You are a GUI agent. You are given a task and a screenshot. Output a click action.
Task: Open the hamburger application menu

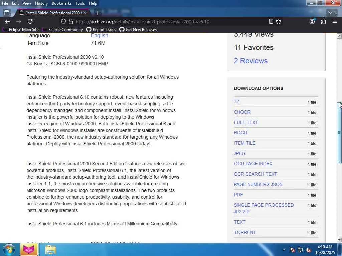pyautogui.click(x=335, y=22)
